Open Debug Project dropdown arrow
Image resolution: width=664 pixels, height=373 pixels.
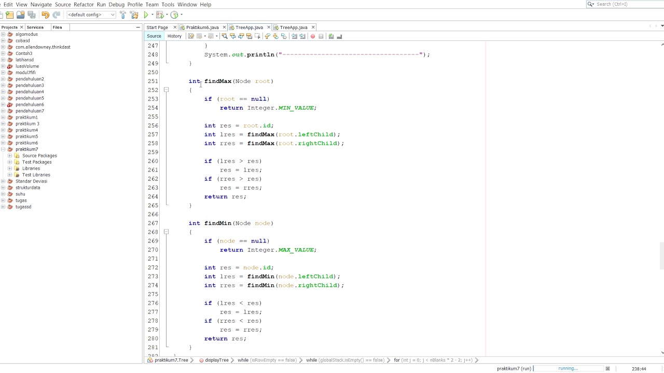click(x=166, y=15)
